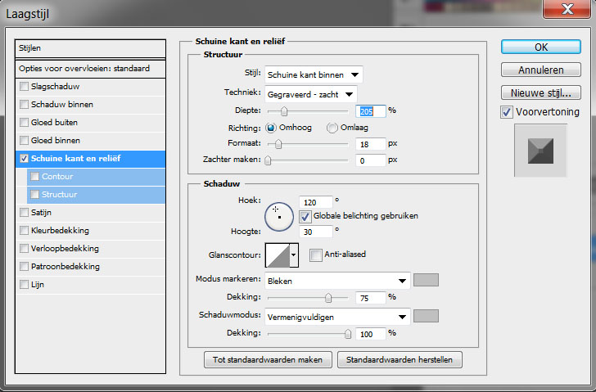Click the Formaat field showing 18

tap(371, 144)
